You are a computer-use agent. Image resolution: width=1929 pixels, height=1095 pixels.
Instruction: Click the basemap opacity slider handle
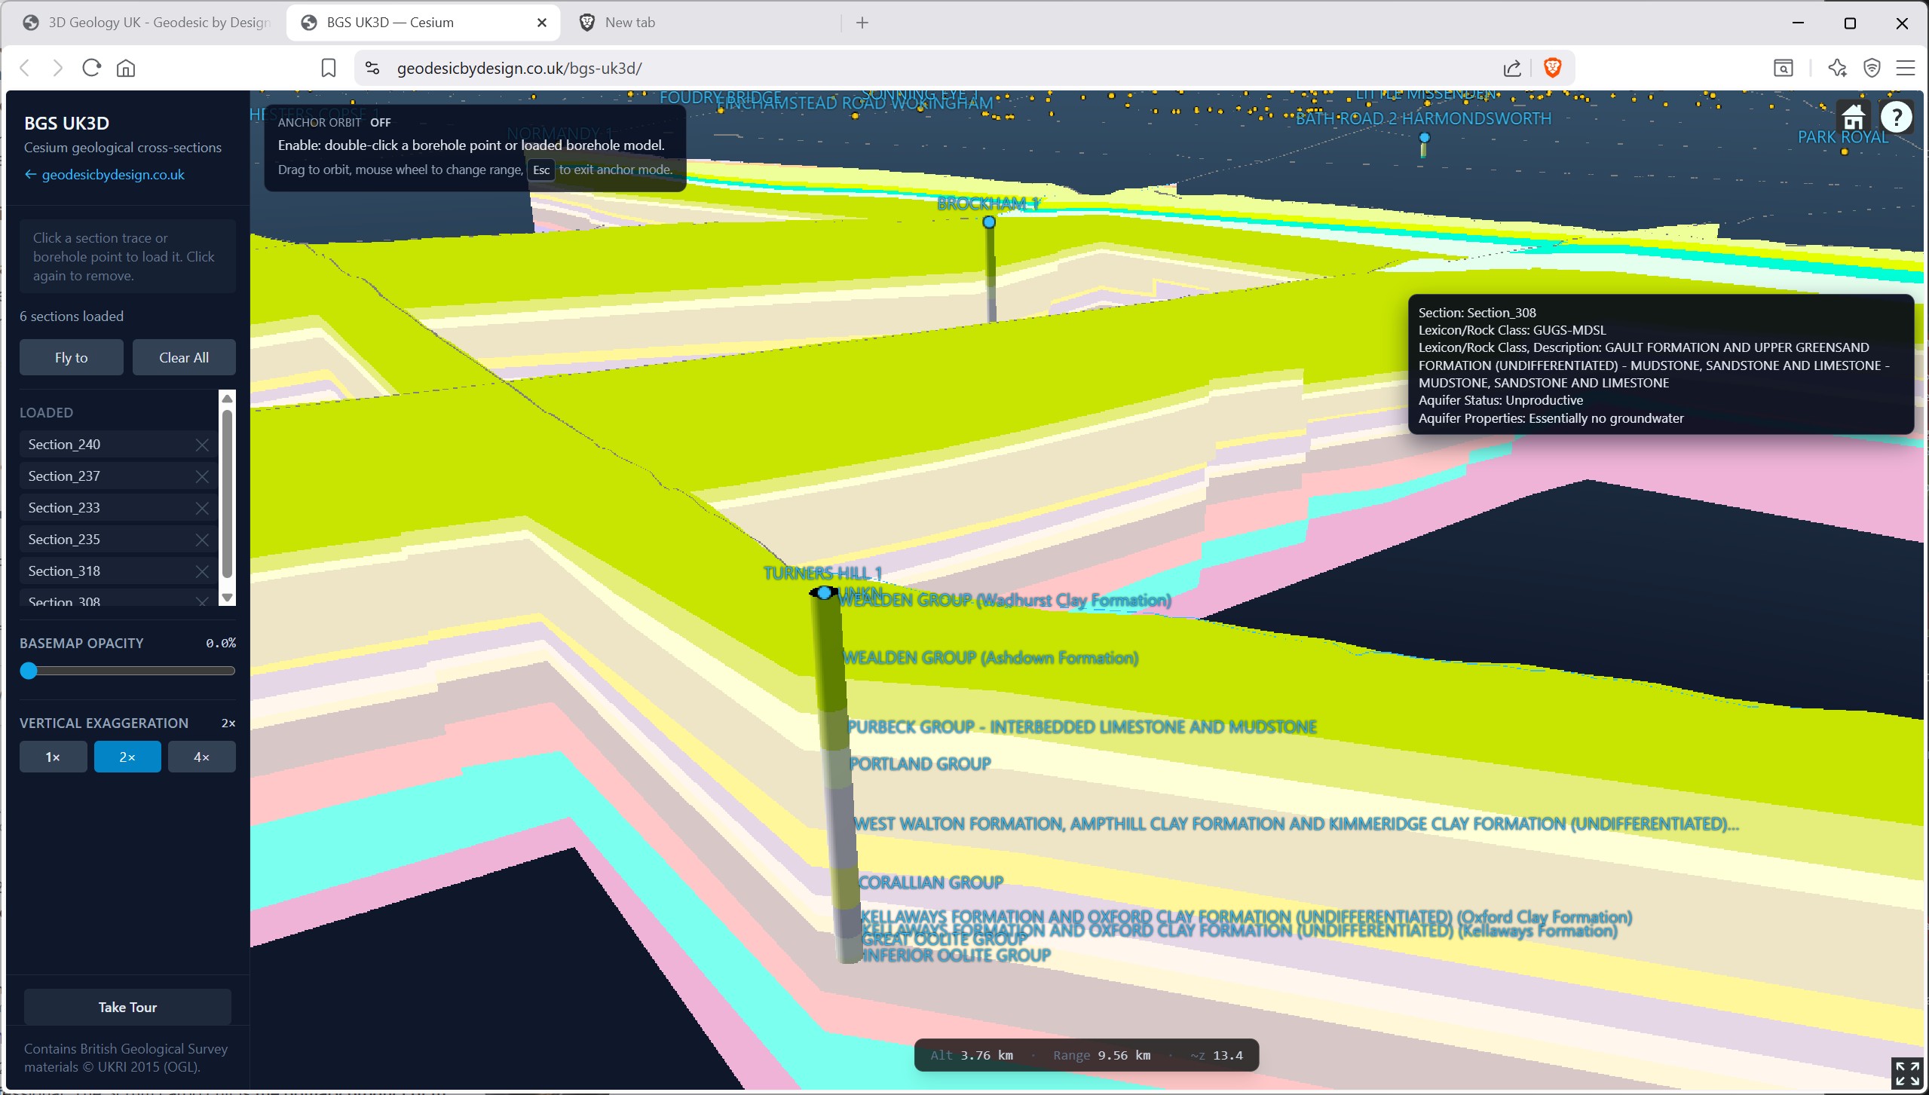pos(29,671)
